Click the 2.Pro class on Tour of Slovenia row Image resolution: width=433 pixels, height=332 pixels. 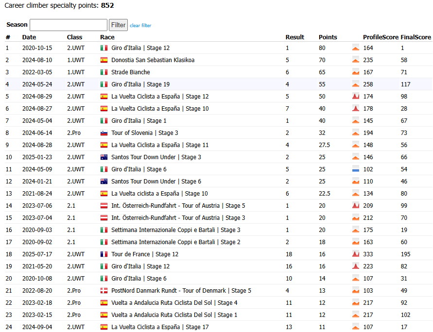click(74, 133)
